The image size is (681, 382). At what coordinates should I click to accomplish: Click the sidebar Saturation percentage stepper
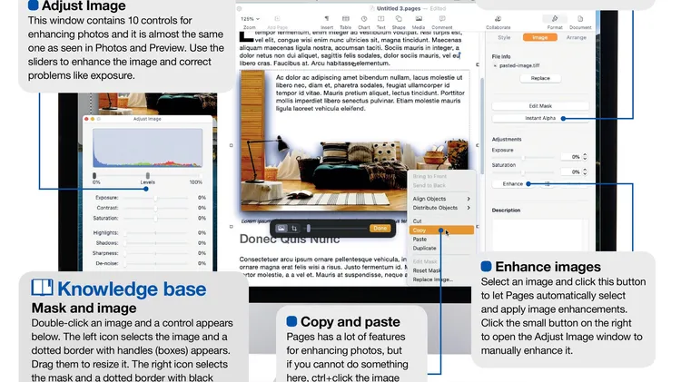click(x=585, y=171)
